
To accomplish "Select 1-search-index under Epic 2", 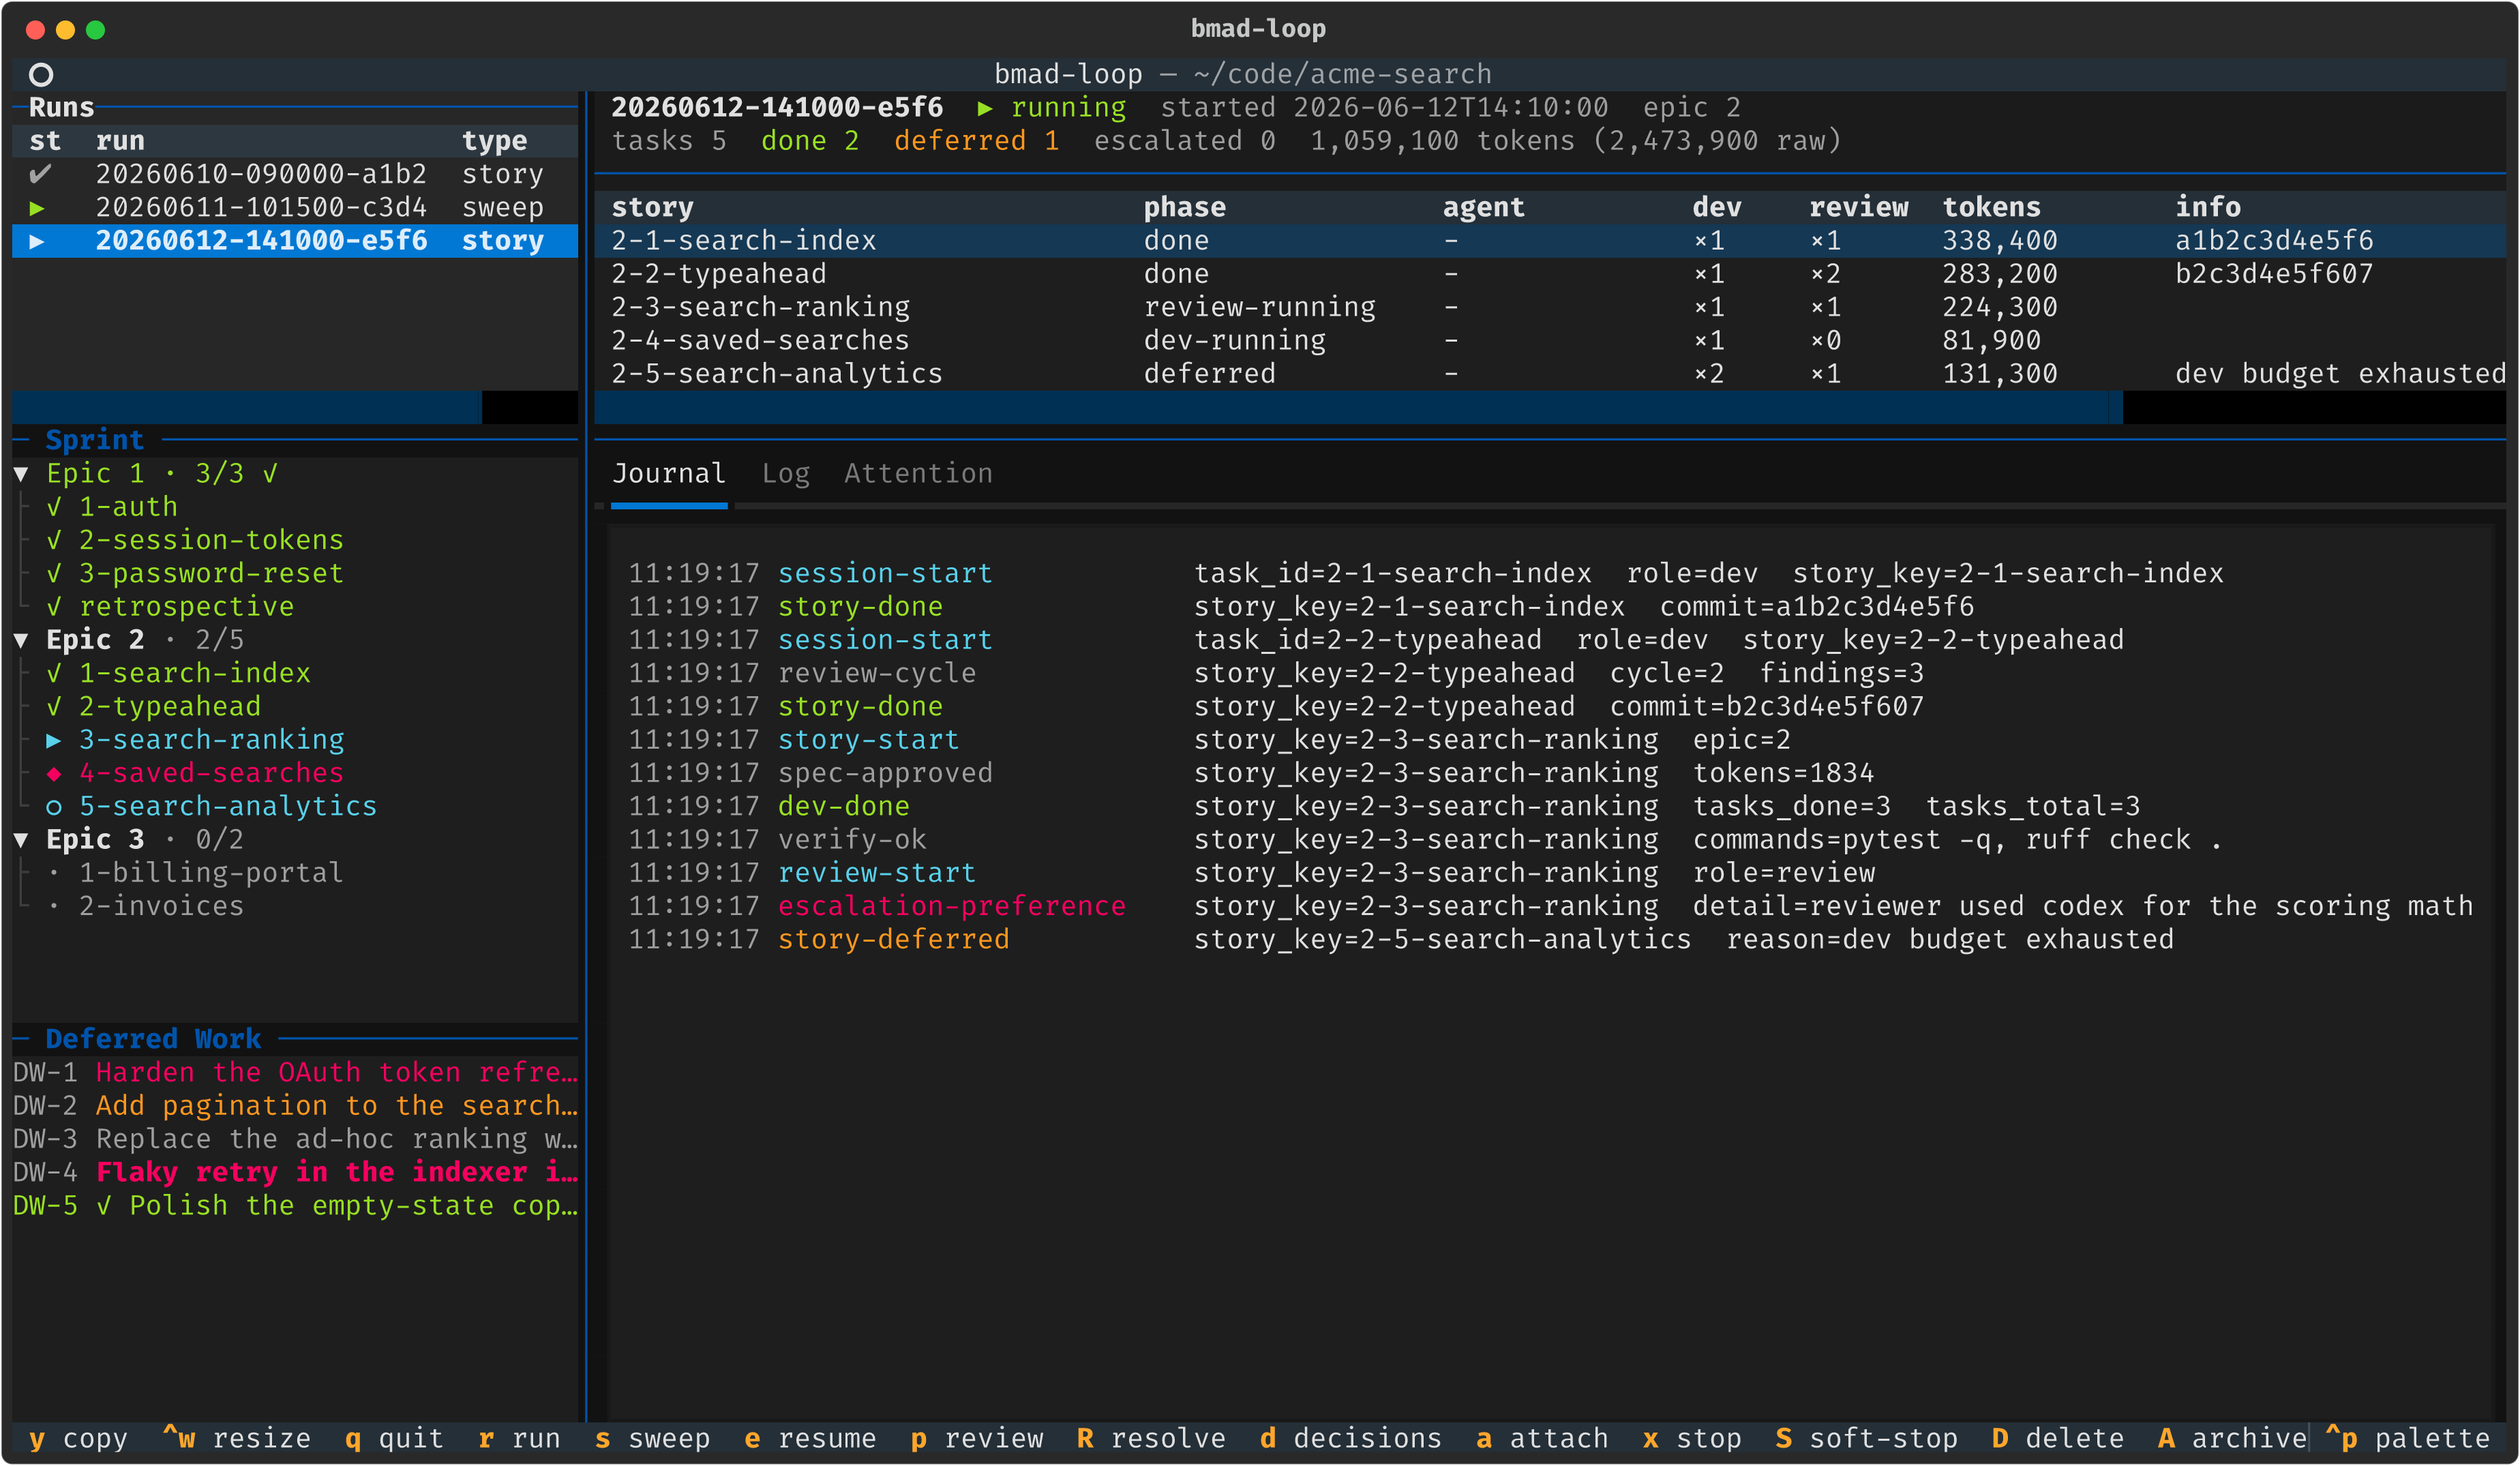I will 195,673.
